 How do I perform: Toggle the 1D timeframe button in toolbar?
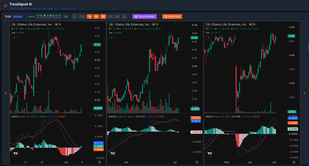(103, 16)
